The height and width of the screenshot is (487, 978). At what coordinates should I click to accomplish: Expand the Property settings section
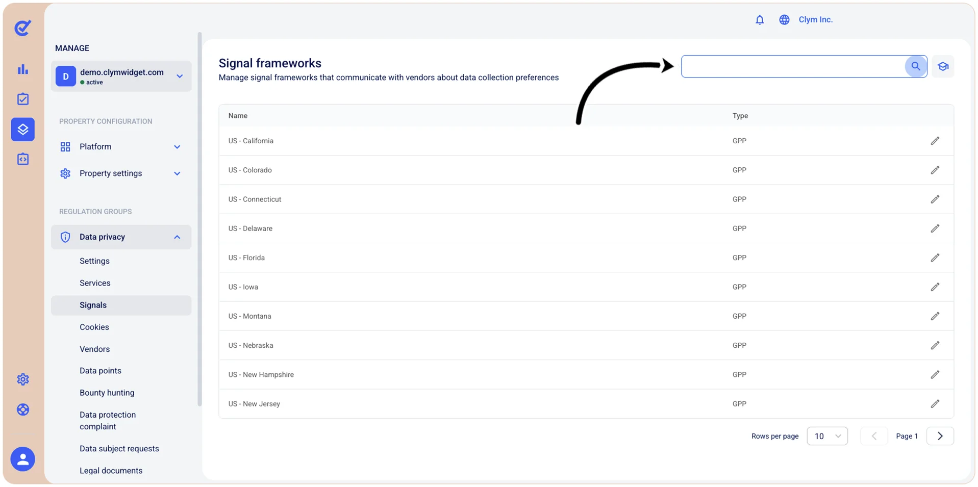coord(121,173)
